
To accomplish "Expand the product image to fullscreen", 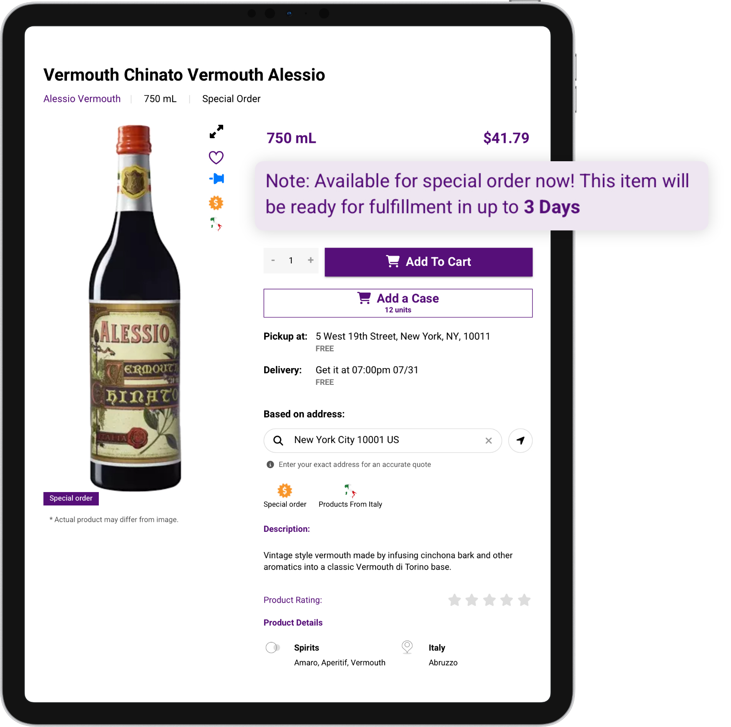I will click(216, 131).
